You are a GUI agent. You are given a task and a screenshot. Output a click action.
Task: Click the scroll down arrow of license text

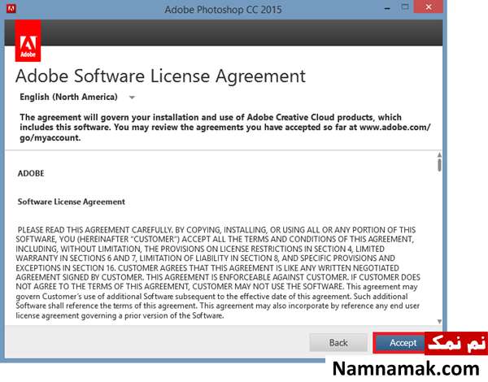[439, 321]
